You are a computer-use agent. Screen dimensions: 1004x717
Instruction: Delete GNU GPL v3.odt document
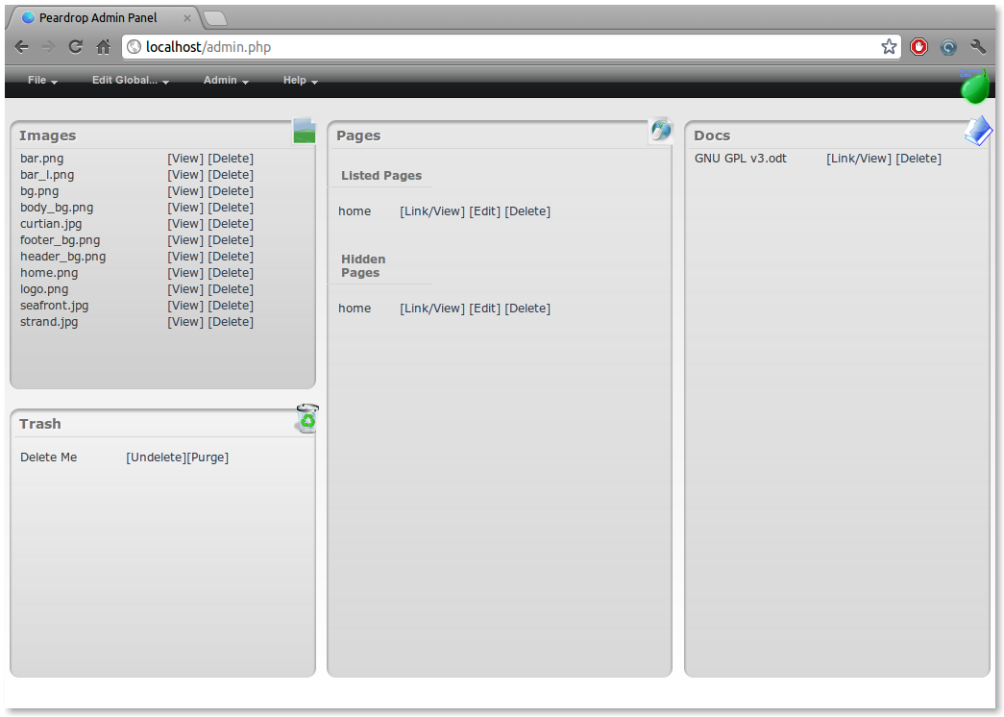click(918, 159)
